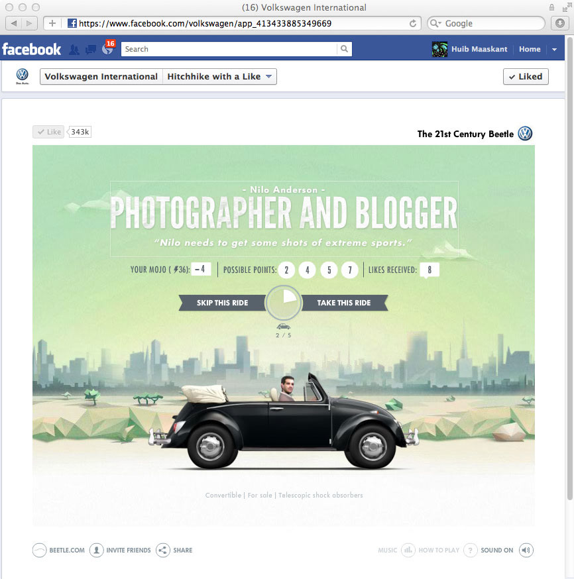Viewport: 574px width, 579px height.
Task: Click the small car progress icon
Action: (283, 327)
